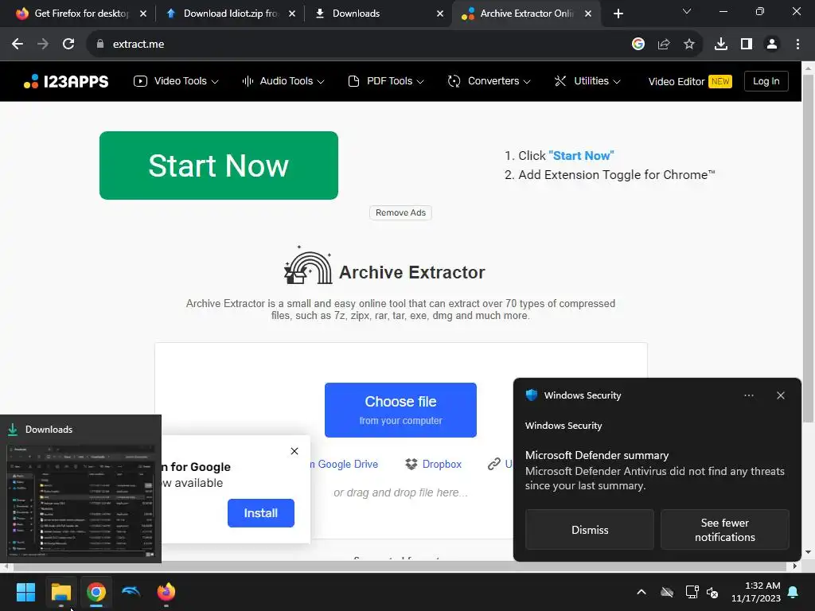
Task: Open Windows Security notification options dots
Action: (749, 395)
